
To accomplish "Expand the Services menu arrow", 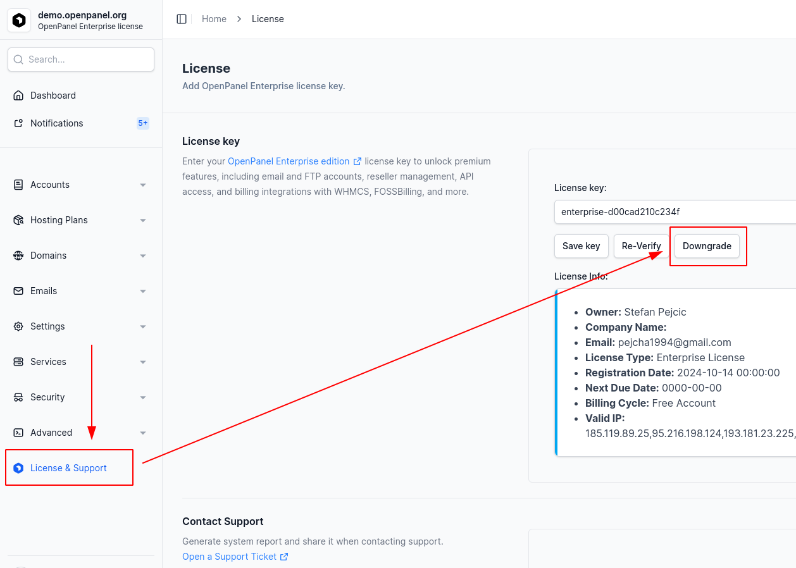I will (143, 362).
